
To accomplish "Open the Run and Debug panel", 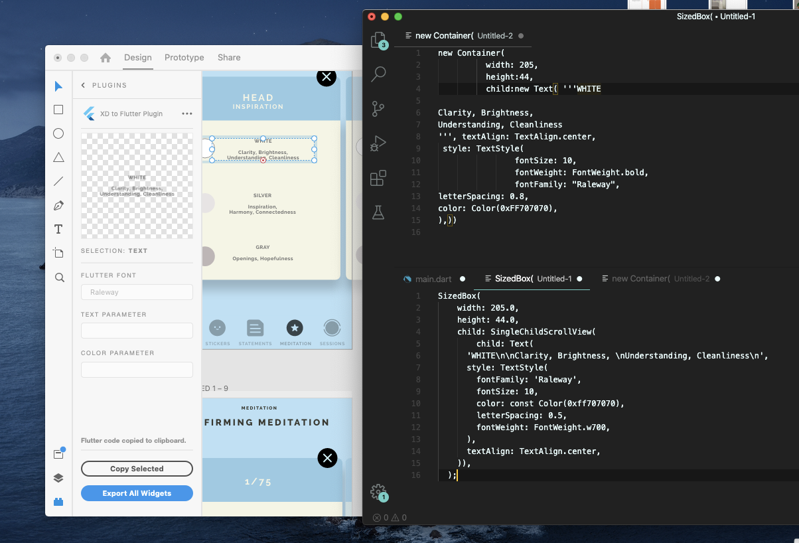I will [x=378, y=143].
